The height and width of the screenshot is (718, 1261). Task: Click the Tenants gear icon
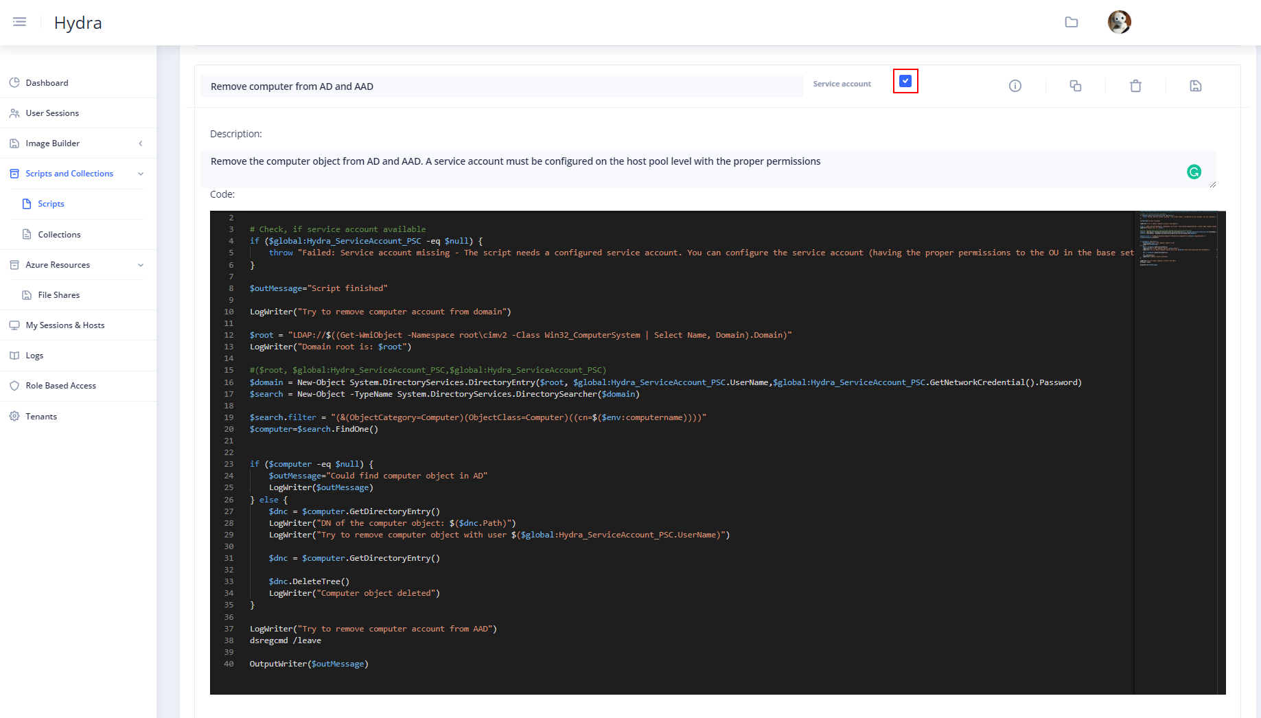pos(14,416)
